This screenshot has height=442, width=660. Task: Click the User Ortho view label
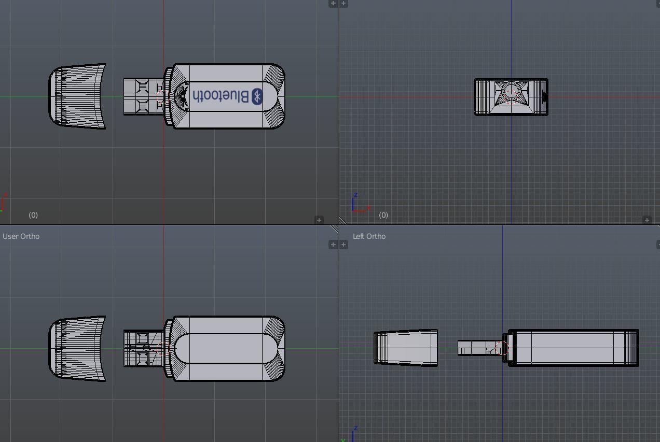[21, 236]
